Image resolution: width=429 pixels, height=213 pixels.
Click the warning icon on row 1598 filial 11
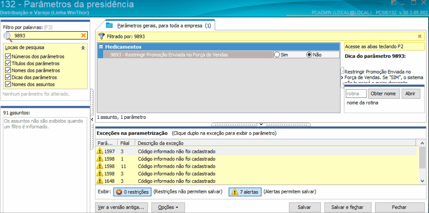point(100,166)
